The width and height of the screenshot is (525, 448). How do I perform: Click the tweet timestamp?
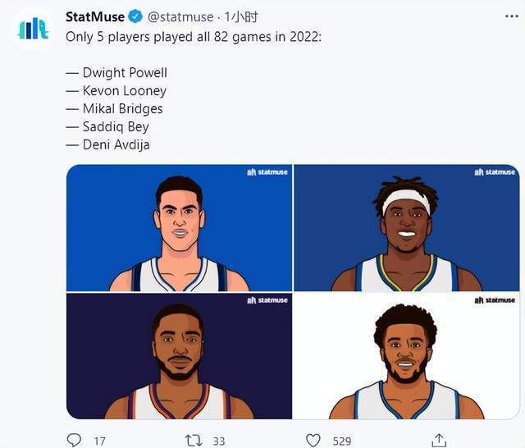[x=241, y=16]
